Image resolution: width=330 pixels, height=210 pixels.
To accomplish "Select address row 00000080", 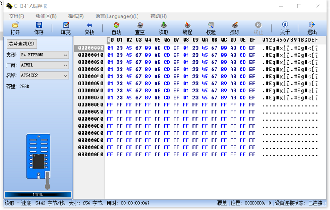I will (x=90, y=105).
